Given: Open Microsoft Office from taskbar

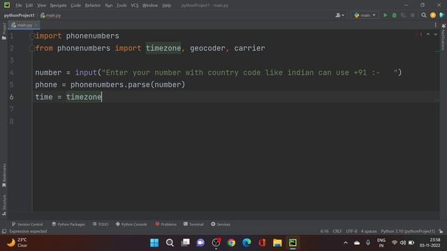Looking at the screenshot, I should point(262,243).
